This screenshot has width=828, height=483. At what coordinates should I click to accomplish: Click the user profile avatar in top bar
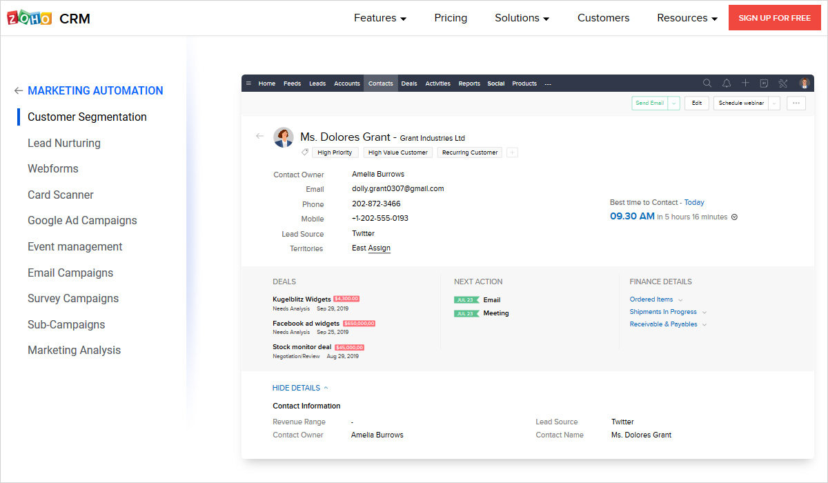click(805, 83)
